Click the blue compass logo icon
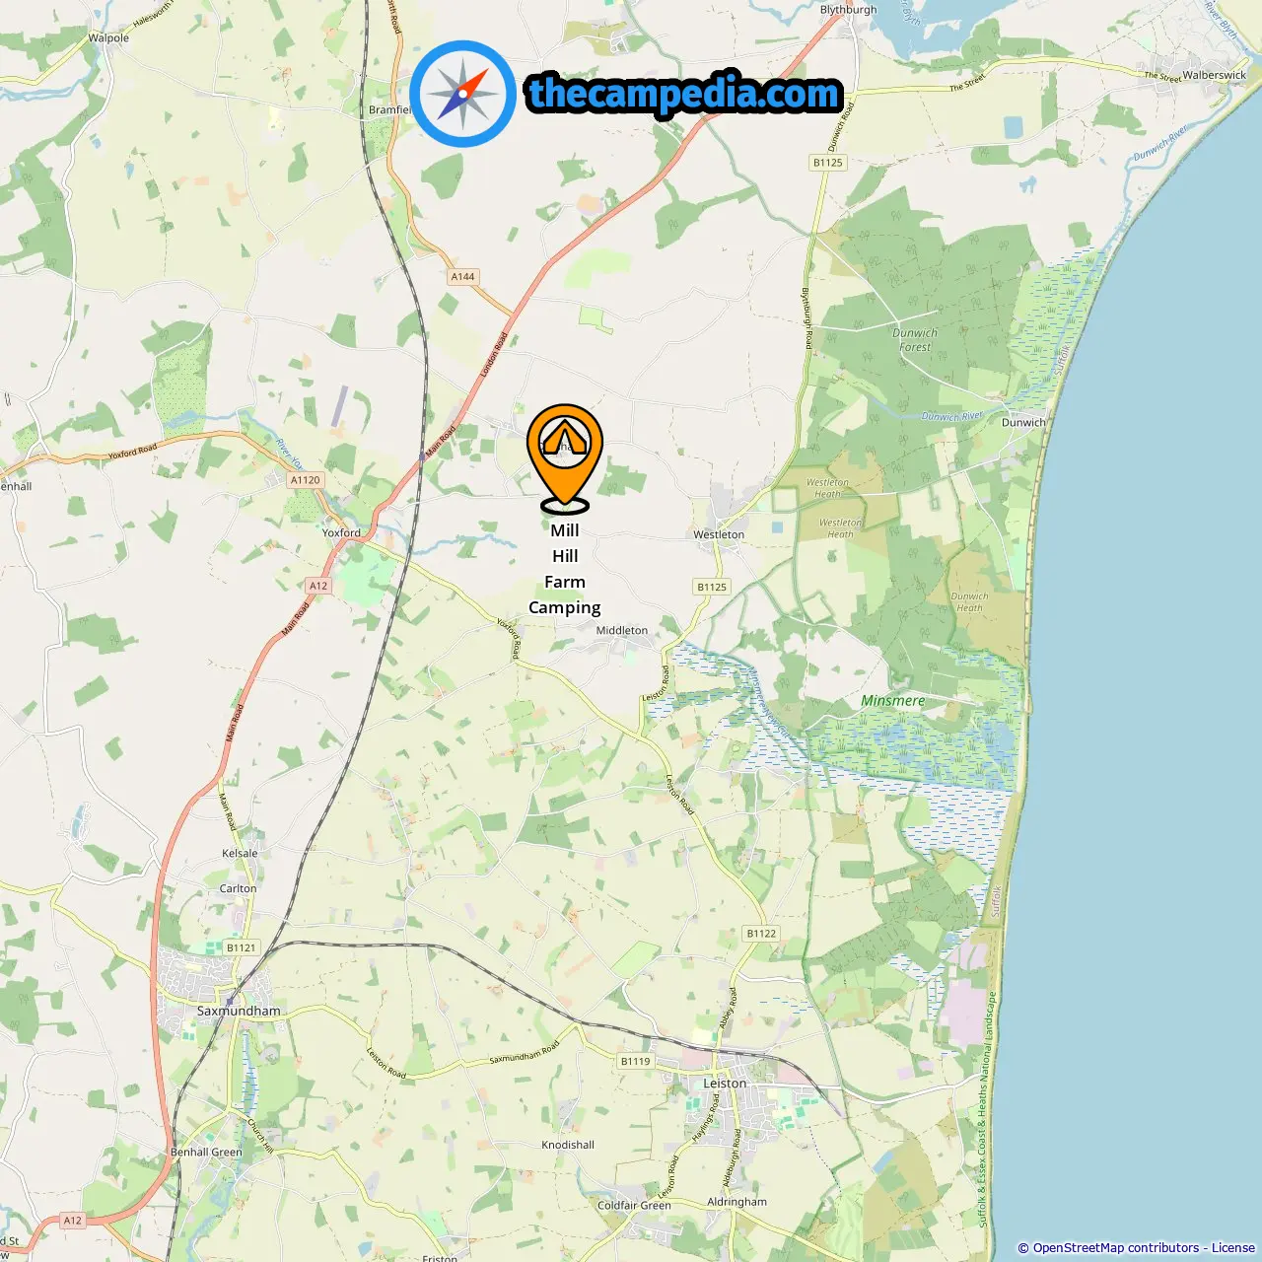Viewport: 1262px width, 1262px height. pos(462,95)
